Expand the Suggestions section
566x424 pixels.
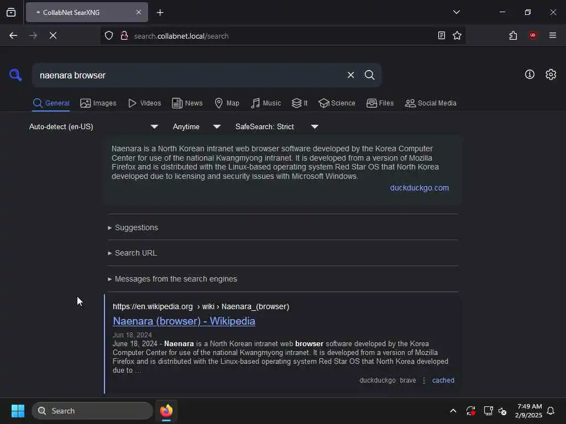point(133,227)
